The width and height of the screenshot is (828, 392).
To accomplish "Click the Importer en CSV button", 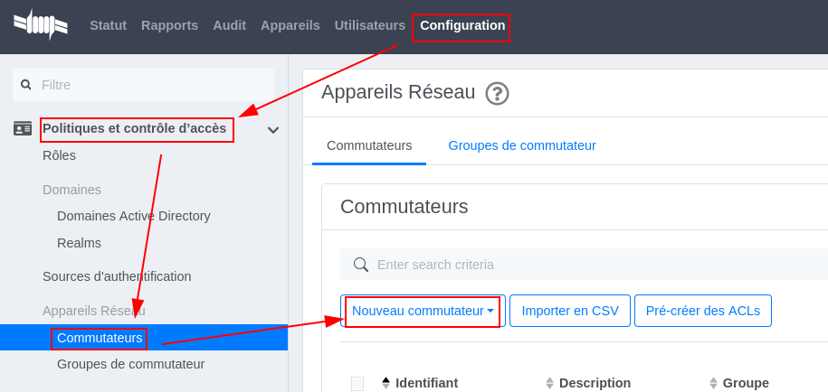I will [x=570, y=311].
